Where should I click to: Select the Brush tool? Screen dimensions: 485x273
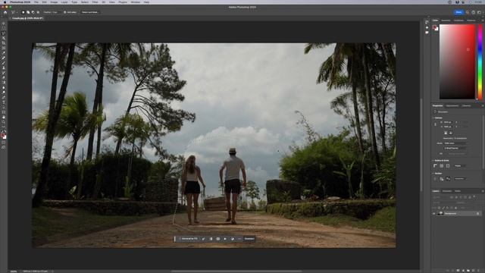[4, 63]
